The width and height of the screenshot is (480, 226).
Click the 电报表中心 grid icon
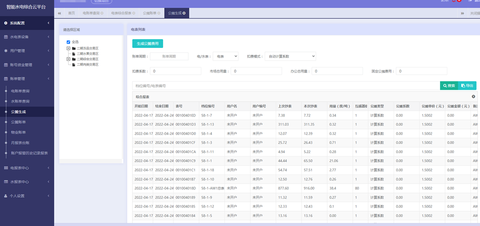(6, 168)
